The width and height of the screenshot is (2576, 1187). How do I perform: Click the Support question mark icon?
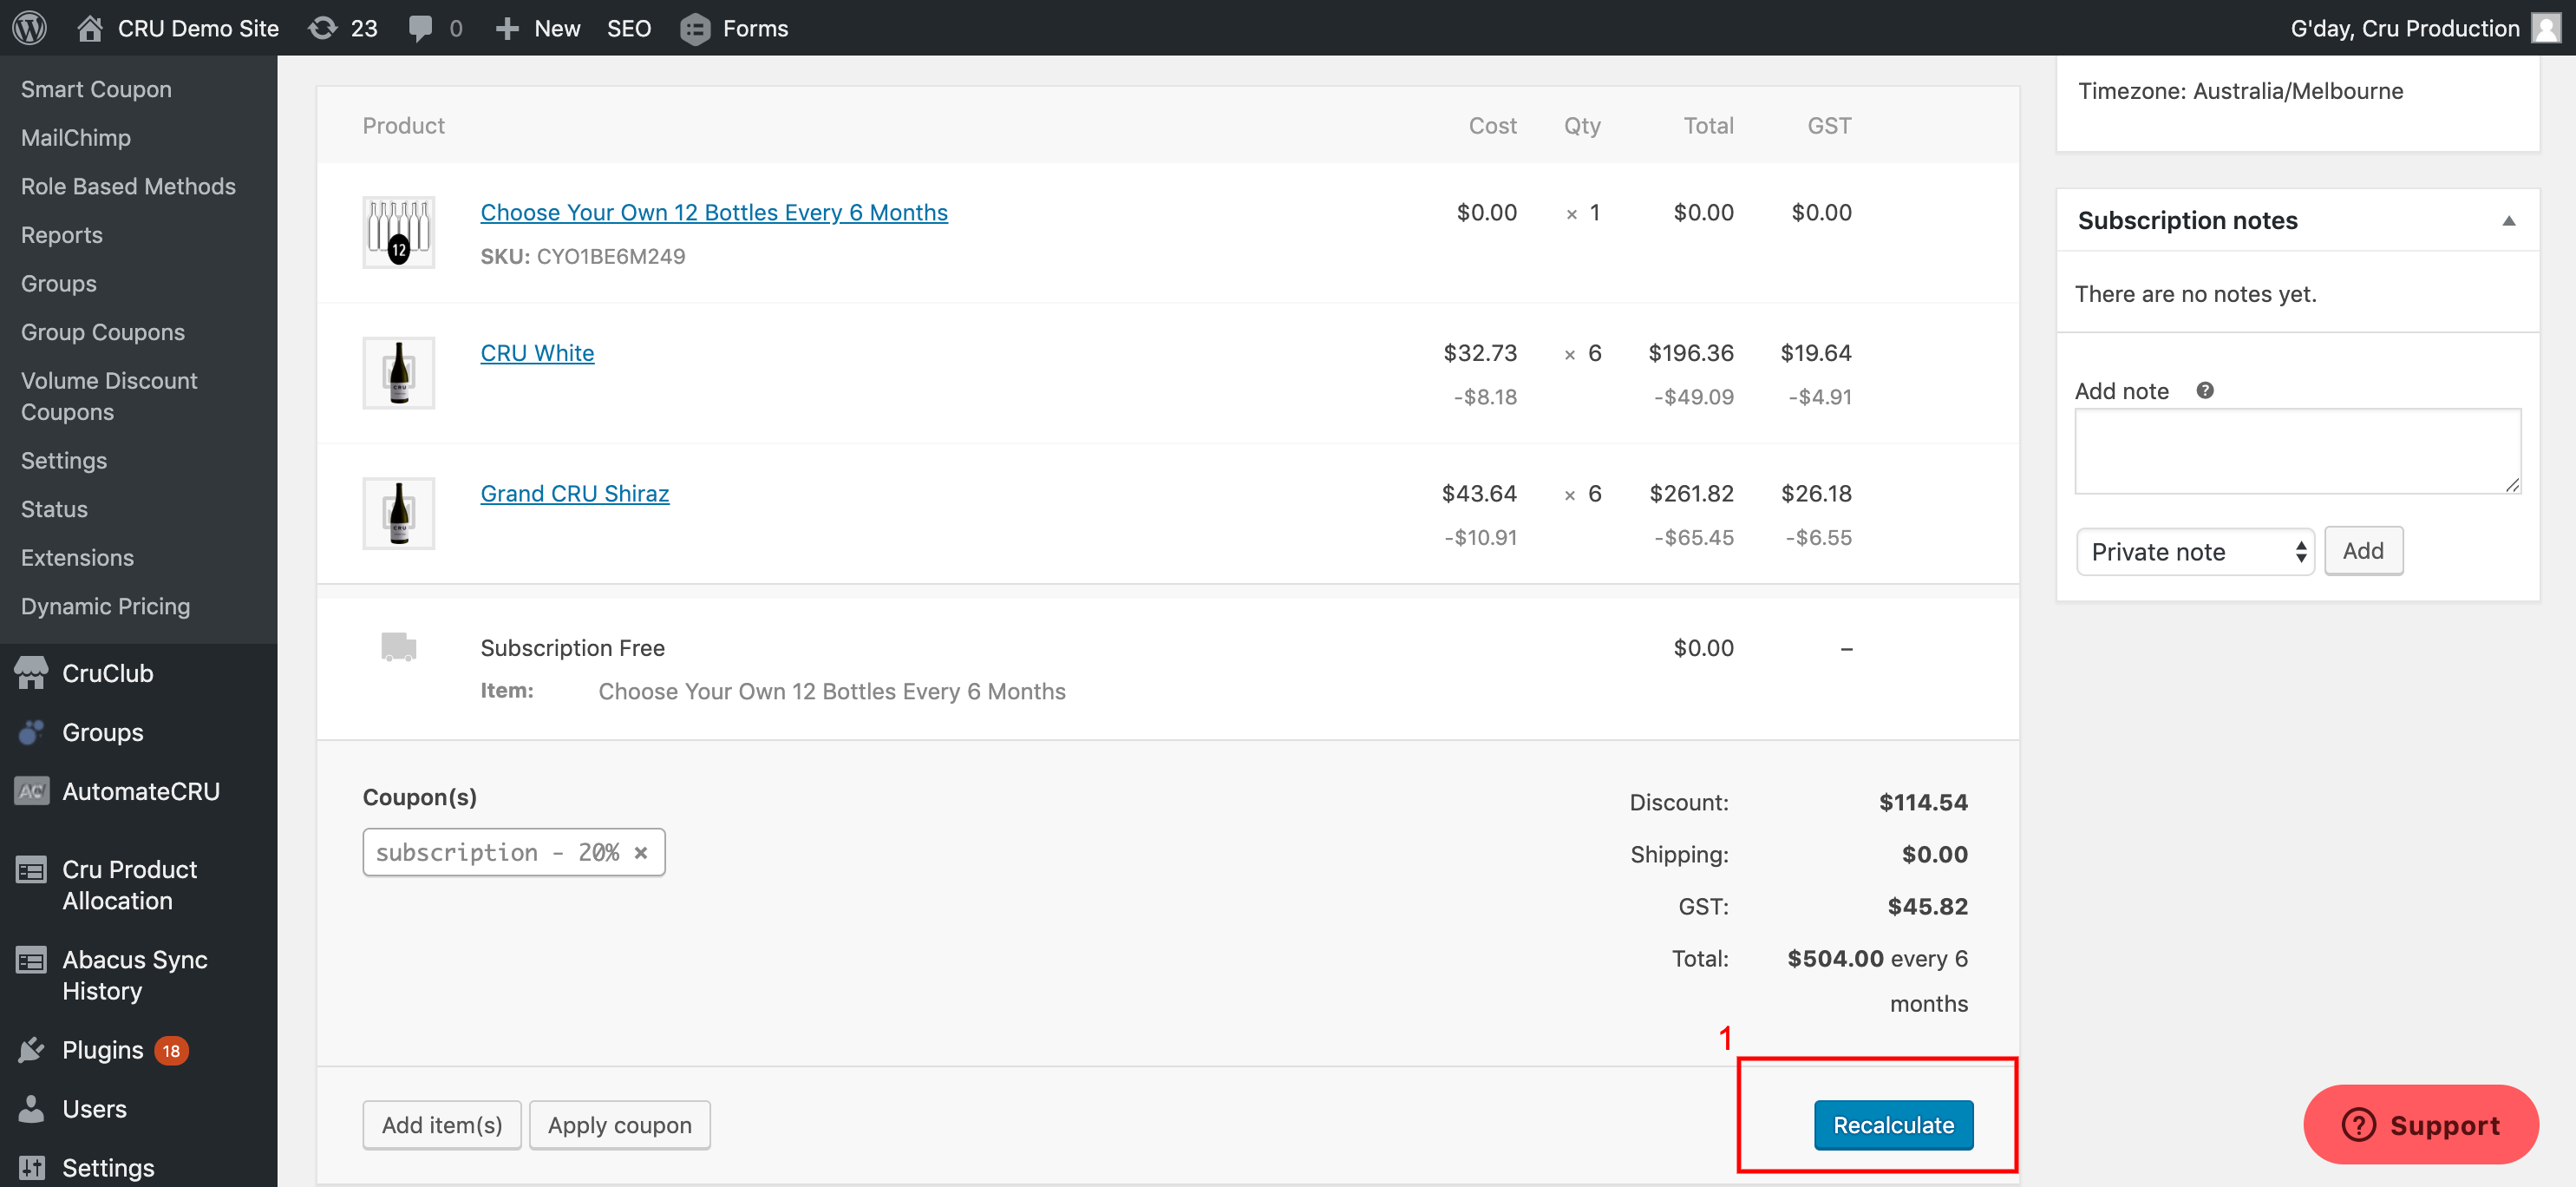pyautogui.click(x=2358, y=1125)
